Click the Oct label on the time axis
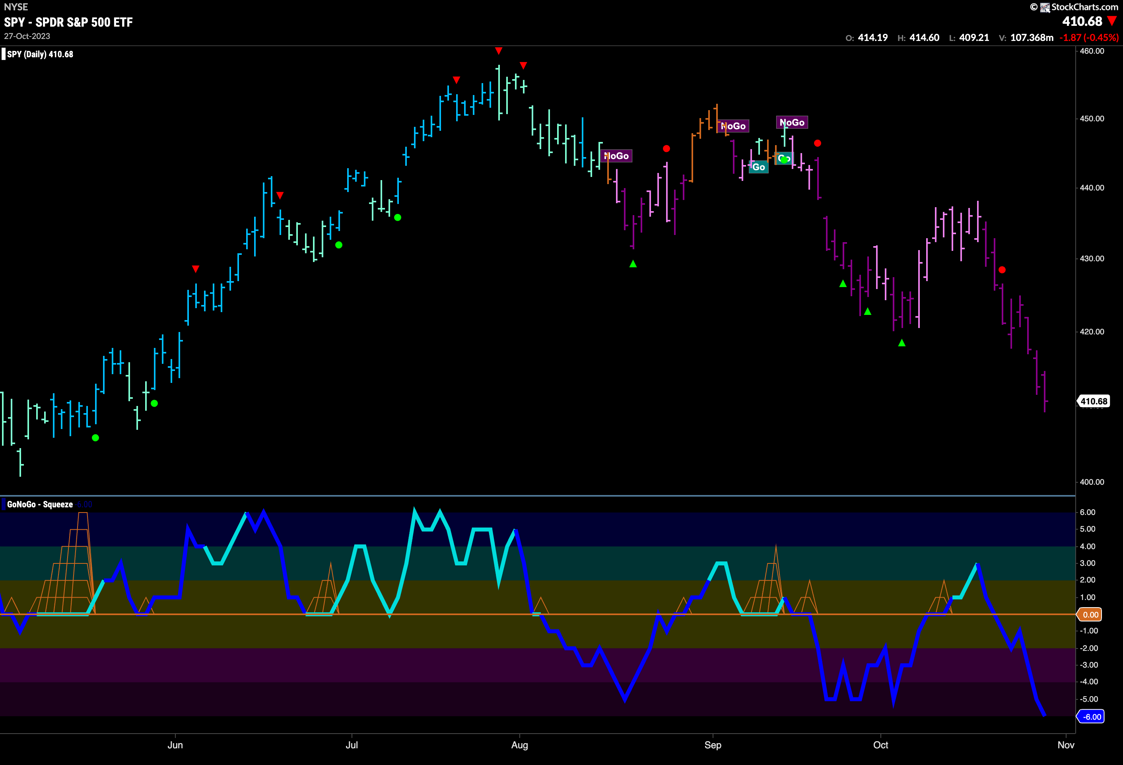The width and height of the screenshot is (1123, 765). (x=880, y=745)
